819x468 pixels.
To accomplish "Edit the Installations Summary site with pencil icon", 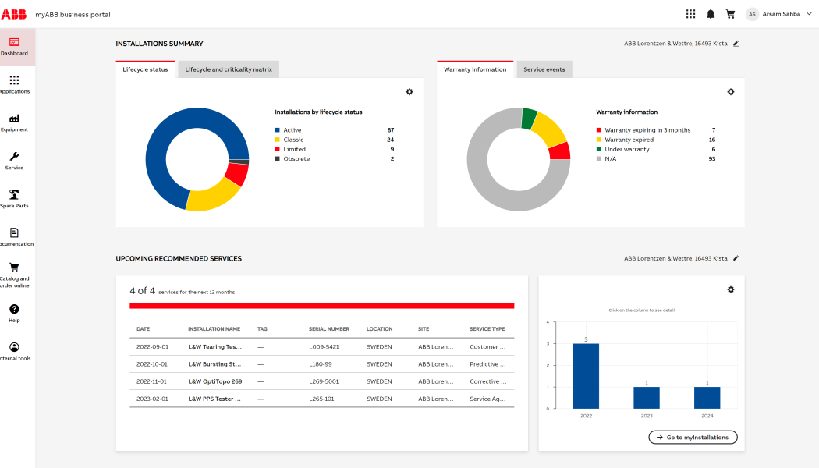I will tap(736, 44).
